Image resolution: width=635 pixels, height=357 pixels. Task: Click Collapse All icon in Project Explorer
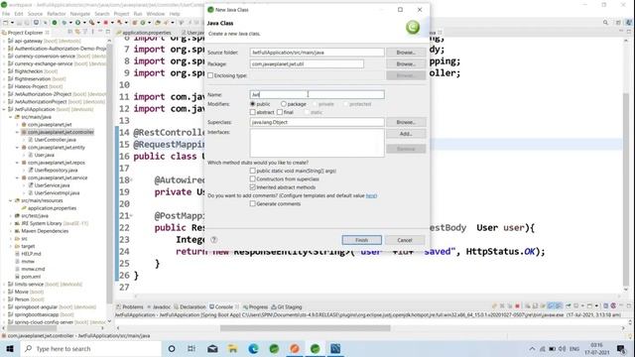click(x=70, y=32)
